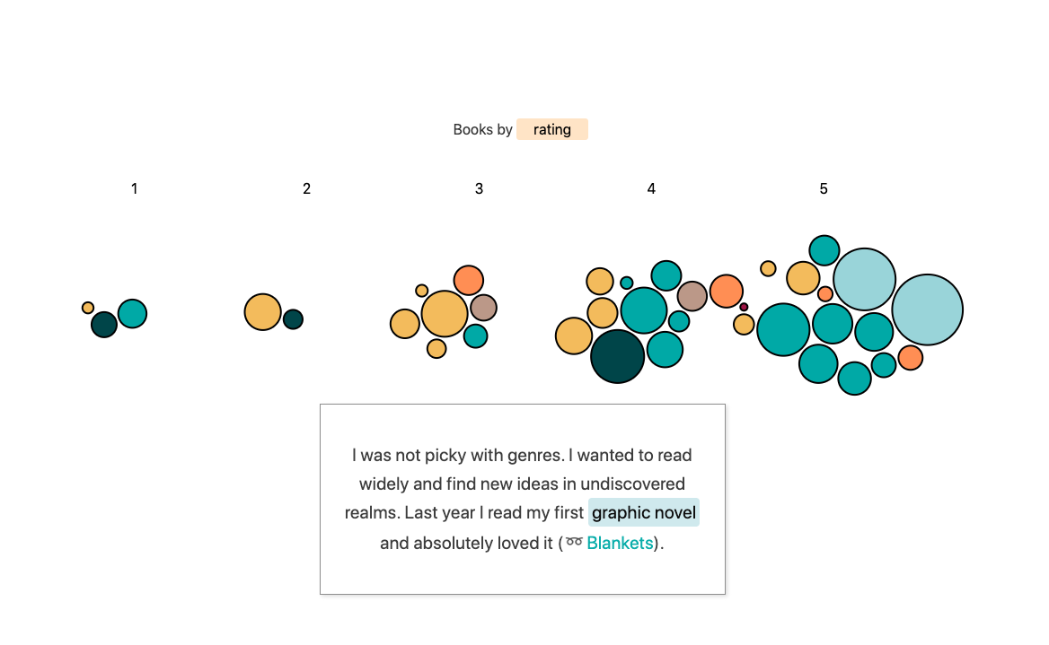Select the dark teal bubble in rating 2

click(x=293, y=319)
